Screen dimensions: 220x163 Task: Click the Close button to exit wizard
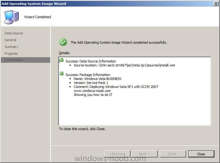tap(201, 154)
